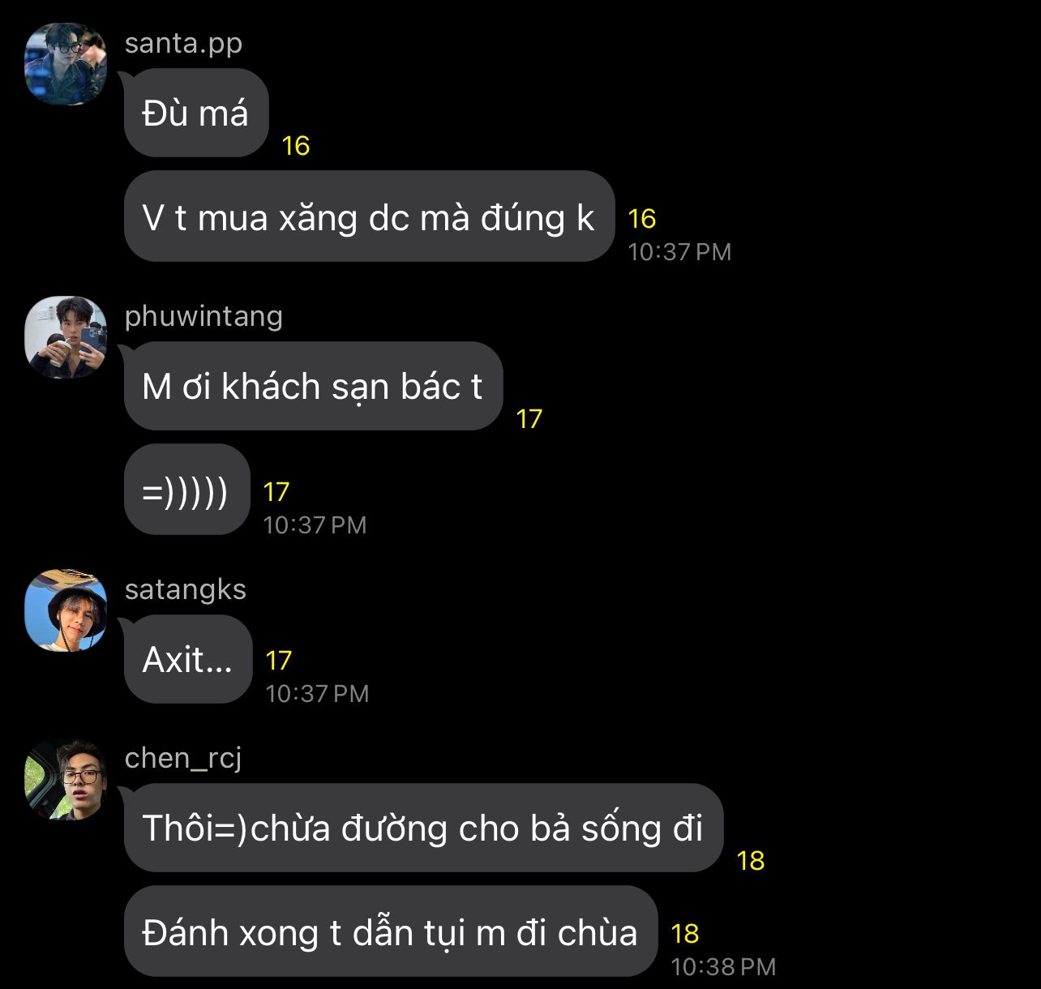Select the "Đù má" message bubble
1041x989 pixels.
pyautogui.click(x=195, y=113)
